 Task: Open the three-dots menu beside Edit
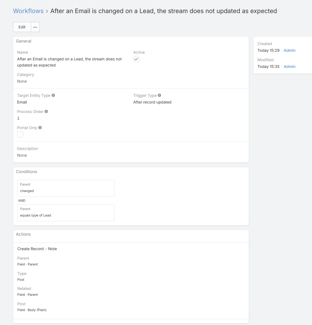click(x=35, y=27)
